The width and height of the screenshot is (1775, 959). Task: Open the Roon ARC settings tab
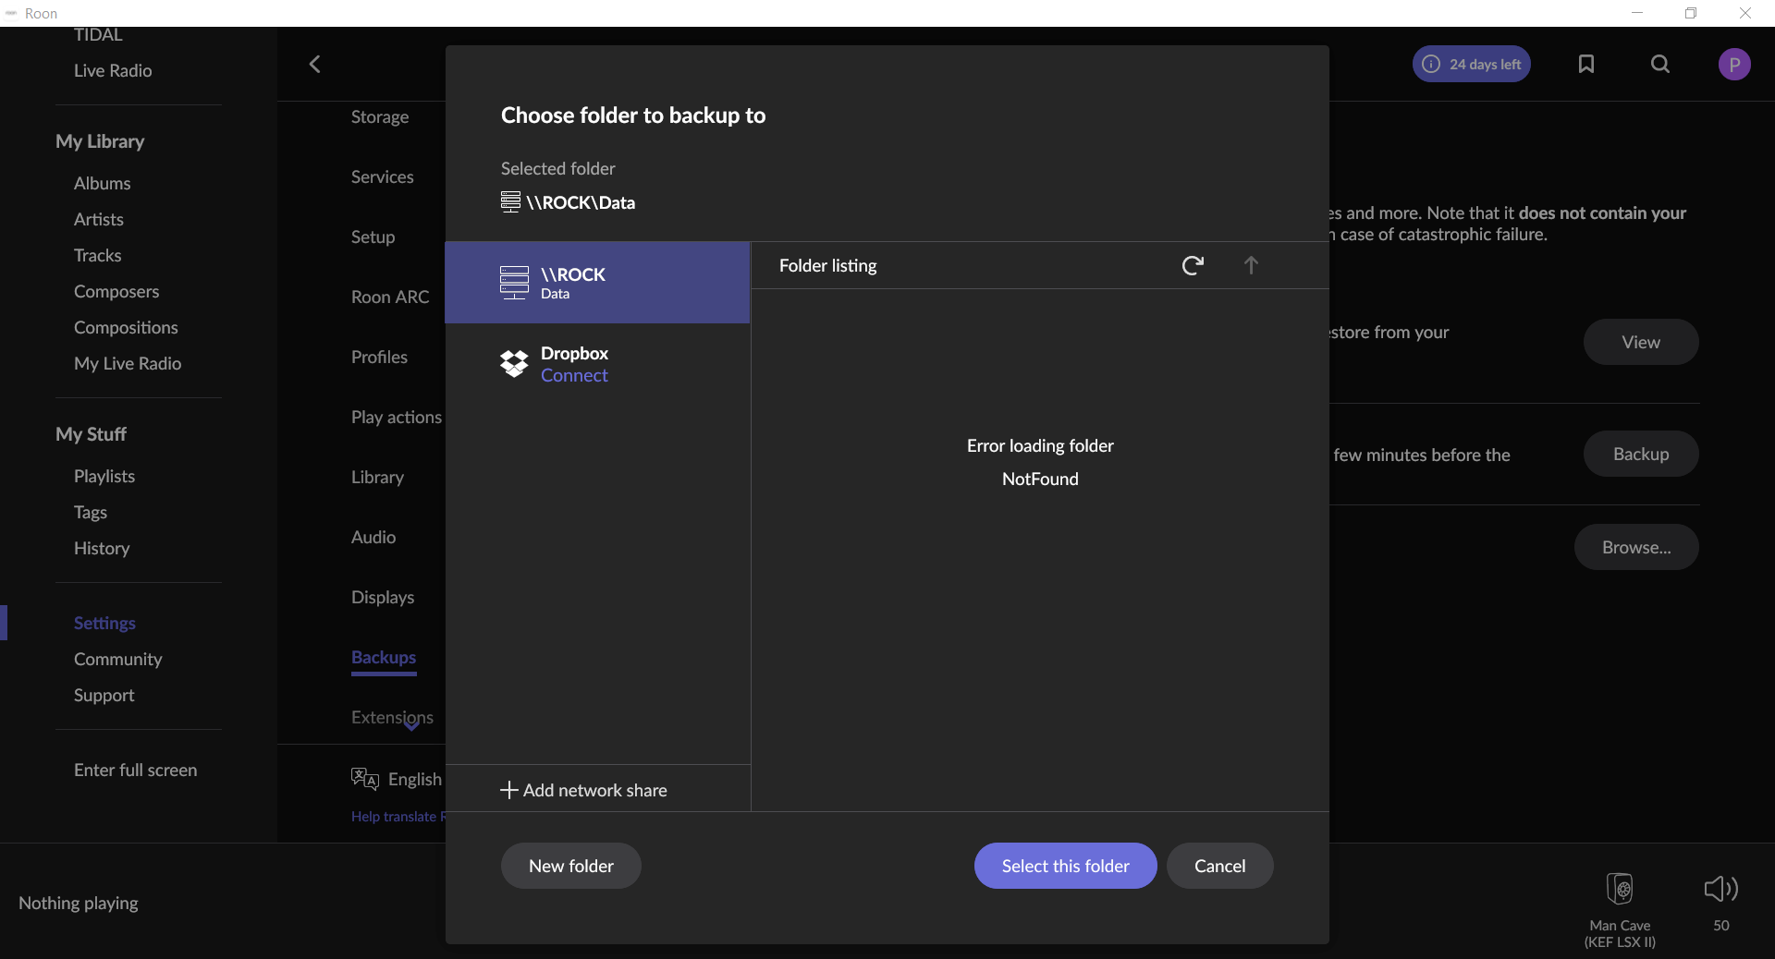[x=390, y=297]
